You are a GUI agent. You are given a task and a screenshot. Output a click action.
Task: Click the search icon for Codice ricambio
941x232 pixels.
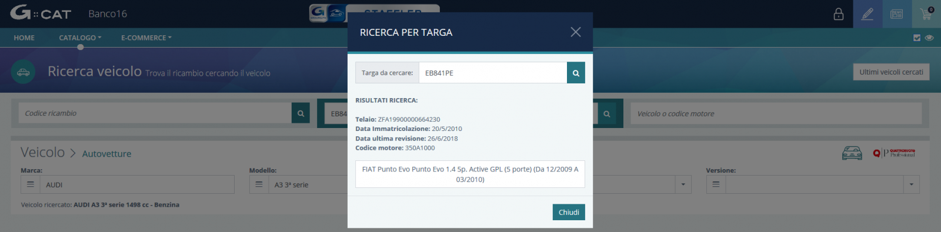point(301,113)
